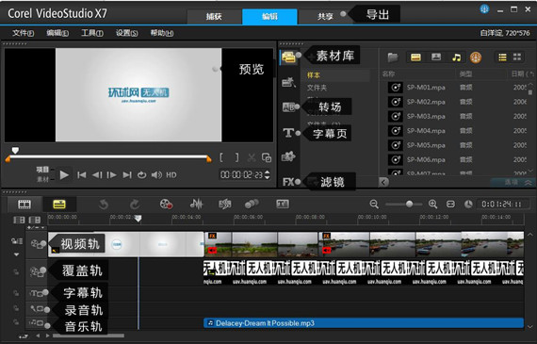The image size is (537, 344).
Task: Open the 工具 menu
Action: click(x=92, y=33)
